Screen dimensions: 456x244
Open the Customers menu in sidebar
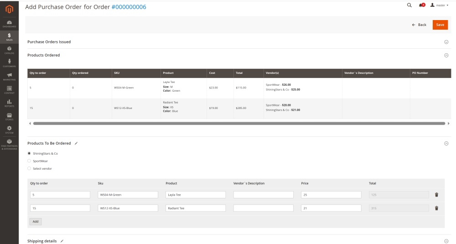click(9, 63)
